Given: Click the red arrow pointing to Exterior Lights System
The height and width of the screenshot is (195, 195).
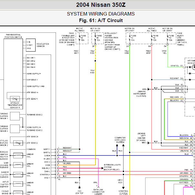Looking at the screenshot, I should pyautogui.click(x=102, y=168).
